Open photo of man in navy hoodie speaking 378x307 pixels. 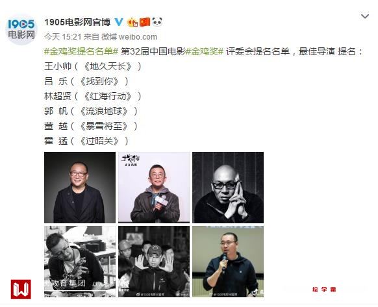tap(228, 262)
